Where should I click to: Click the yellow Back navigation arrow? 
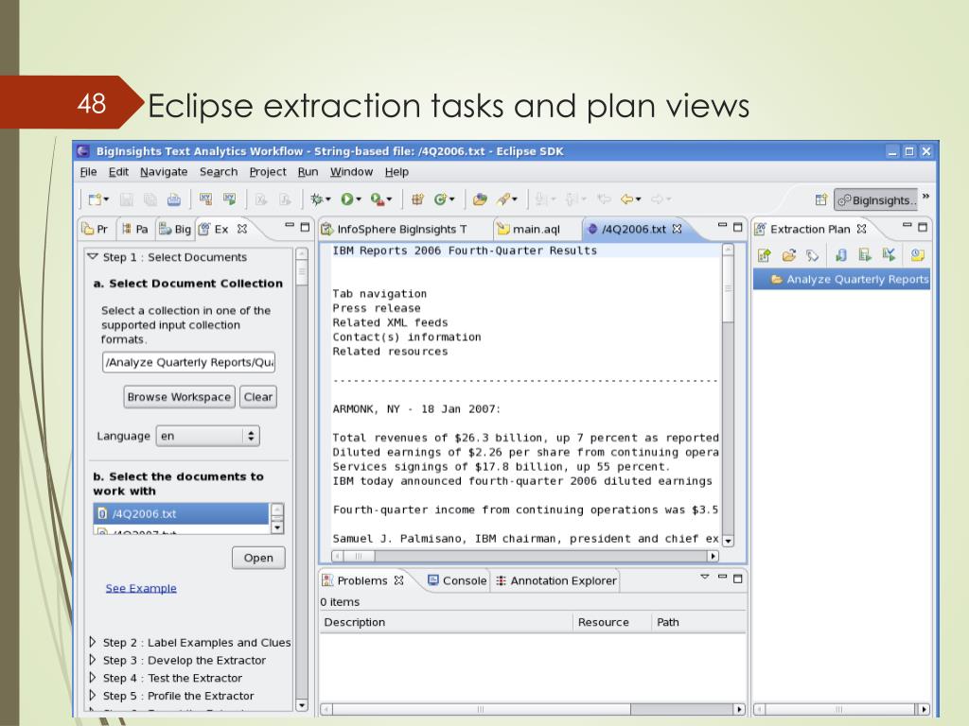point(626,199)
